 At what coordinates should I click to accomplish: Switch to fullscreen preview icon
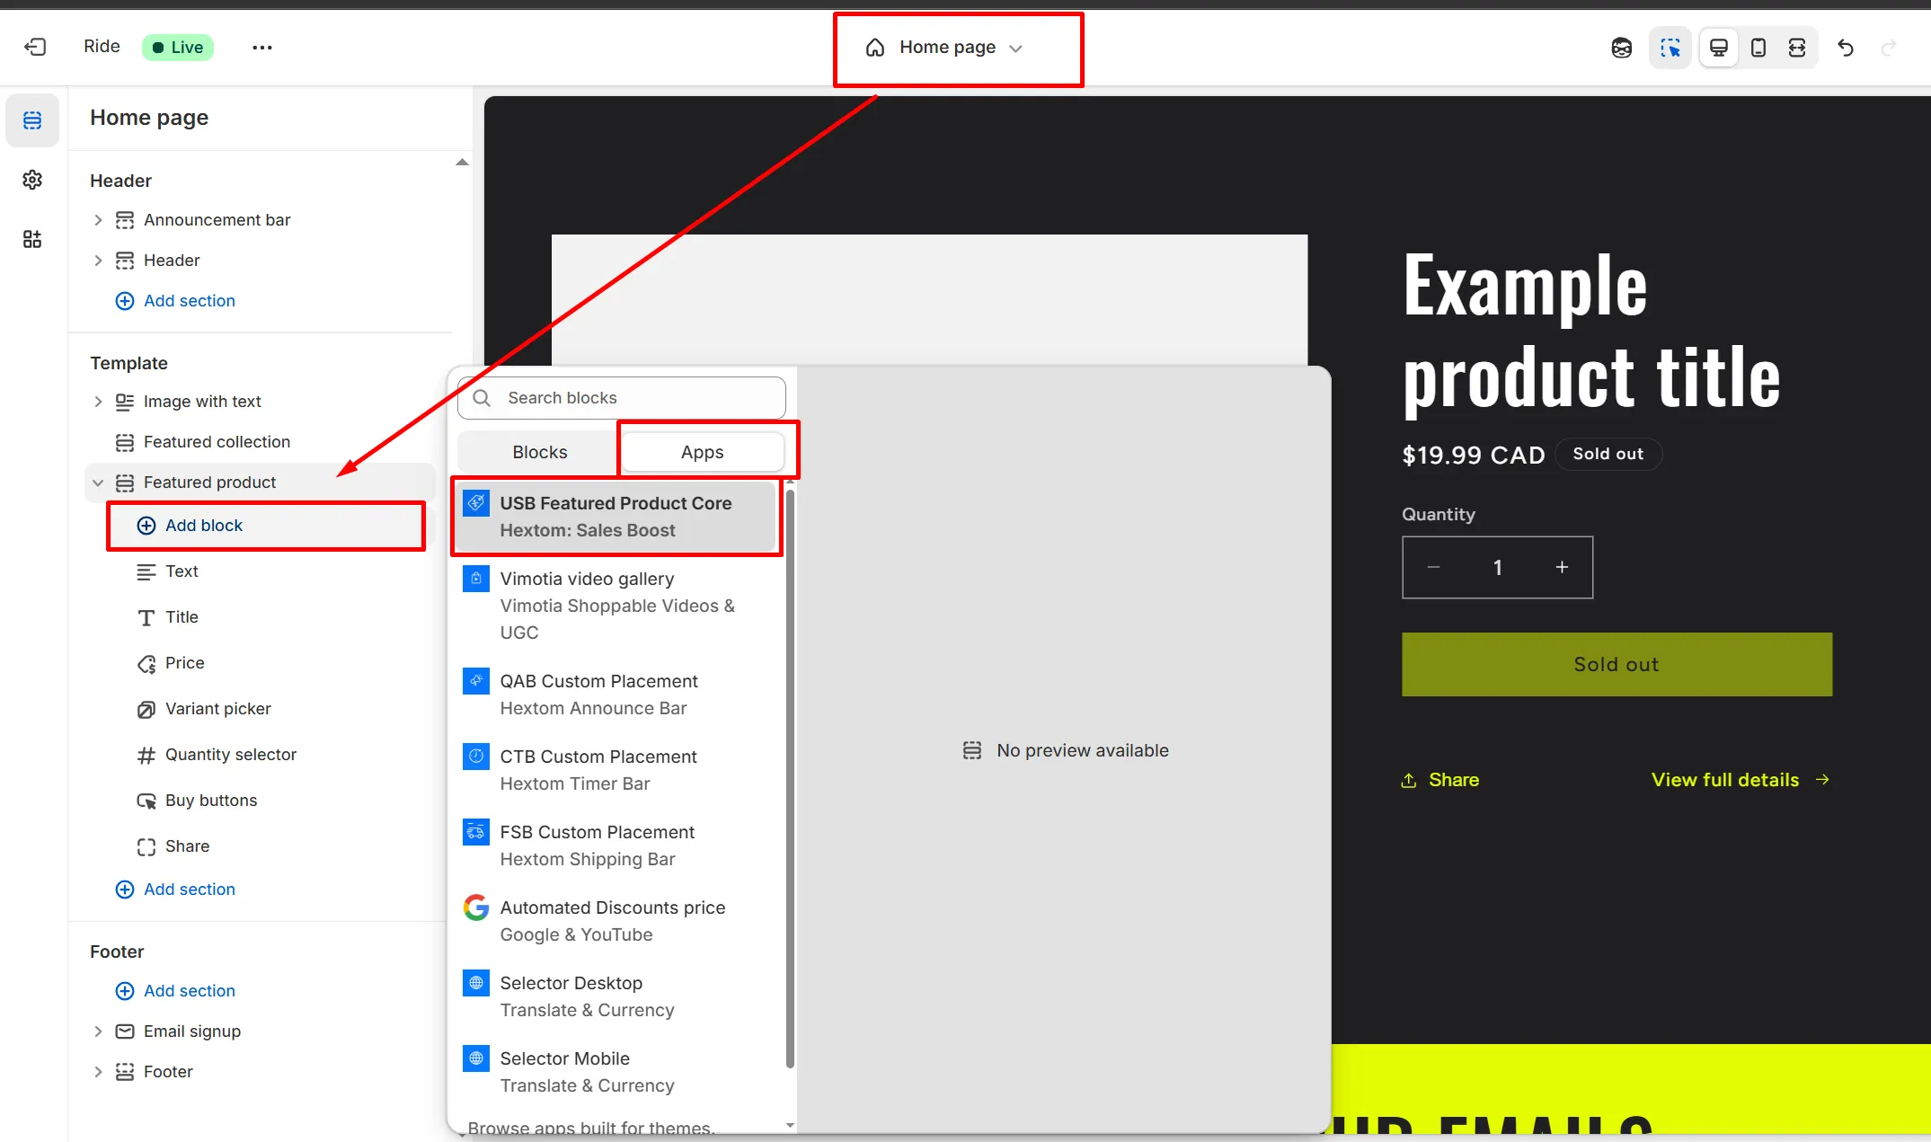pos(1797,48)
